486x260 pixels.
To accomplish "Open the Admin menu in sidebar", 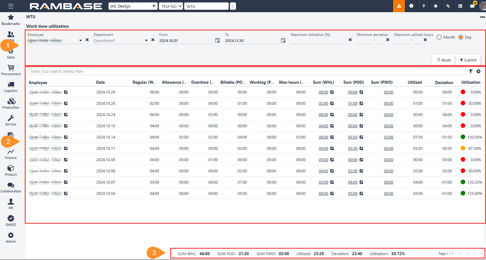I will [x=11, y=237].
